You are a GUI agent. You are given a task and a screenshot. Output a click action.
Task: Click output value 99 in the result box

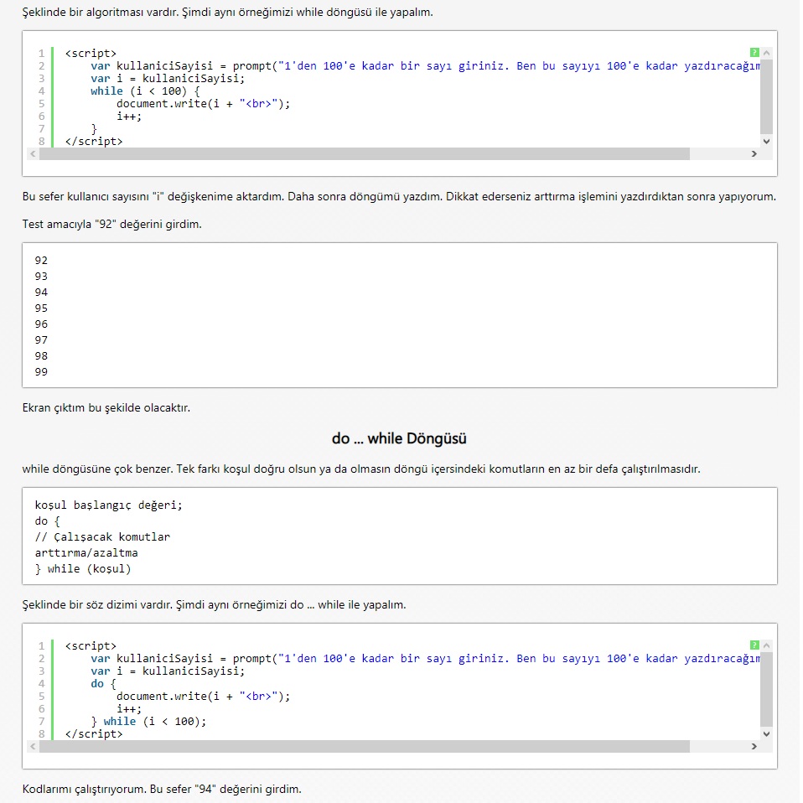pyautogui.click(x=41, y=372)
